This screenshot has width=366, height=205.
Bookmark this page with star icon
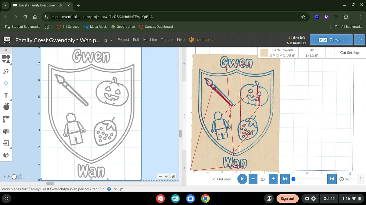pyautogui.click(x=303, y=17)
